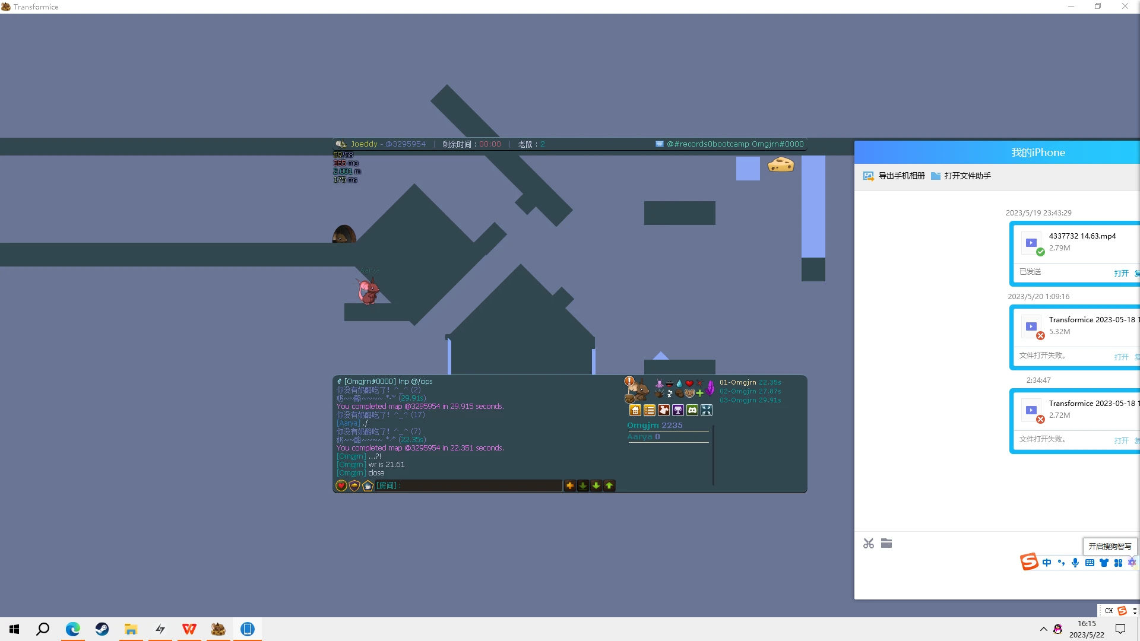Click the 4337732 14.63.mp4 video thumbnail
Image resolution: width=1140 pixels, height=641 pixels.
click(1031, 243)
